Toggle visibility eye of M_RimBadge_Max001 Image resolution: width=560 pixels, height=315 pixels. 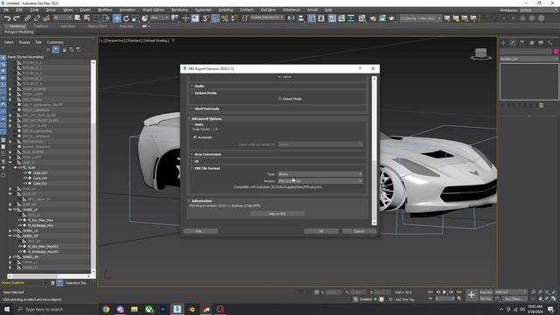click(x=20, y=252)
